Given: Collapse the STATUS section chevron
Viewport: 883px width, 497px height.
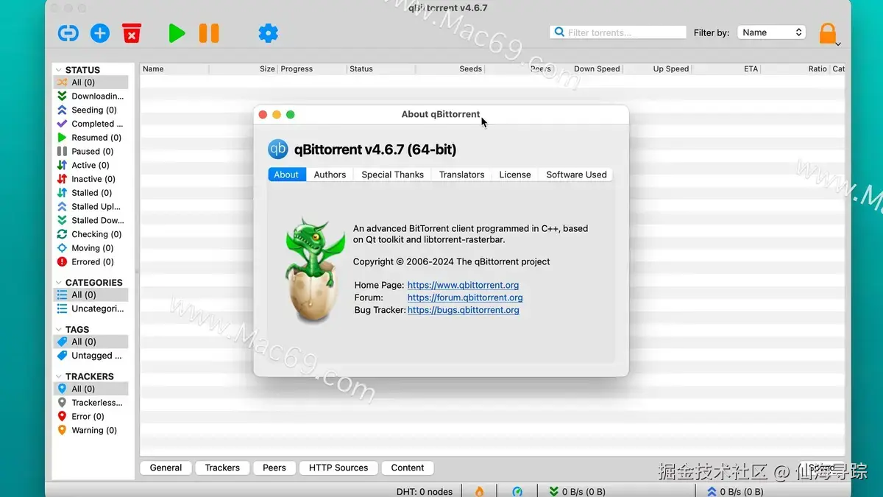Looking at the screenshot, I should pos(58,70).
